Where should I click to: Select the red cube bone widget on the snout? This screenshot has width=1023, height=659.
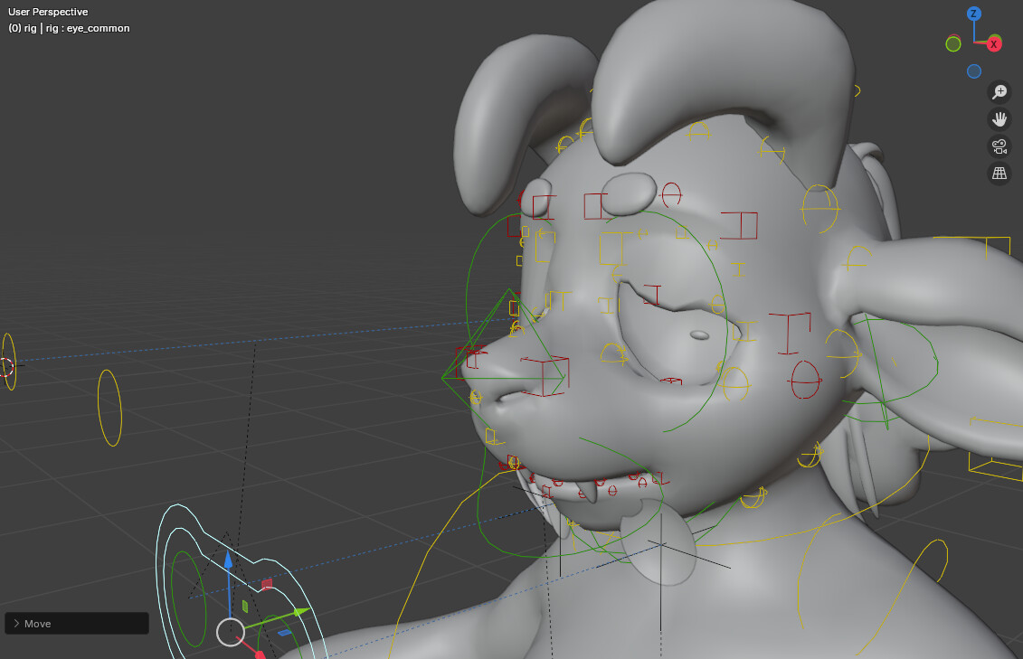pyautogui.click(x=545, y=376)
